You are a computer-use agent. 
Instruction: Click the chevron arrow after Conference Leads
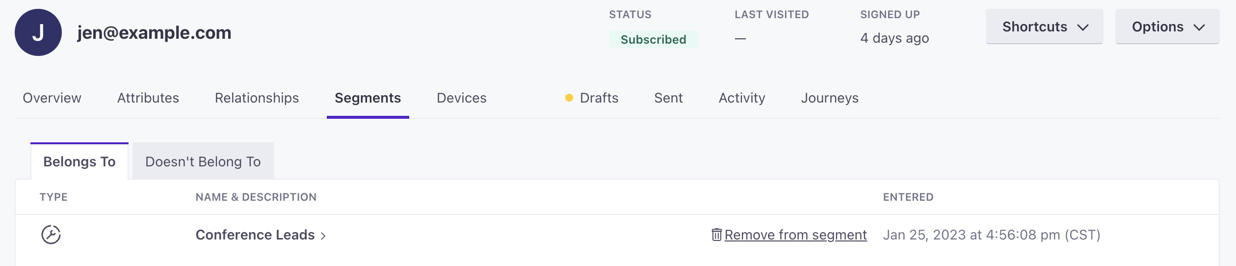click(323, 236)
